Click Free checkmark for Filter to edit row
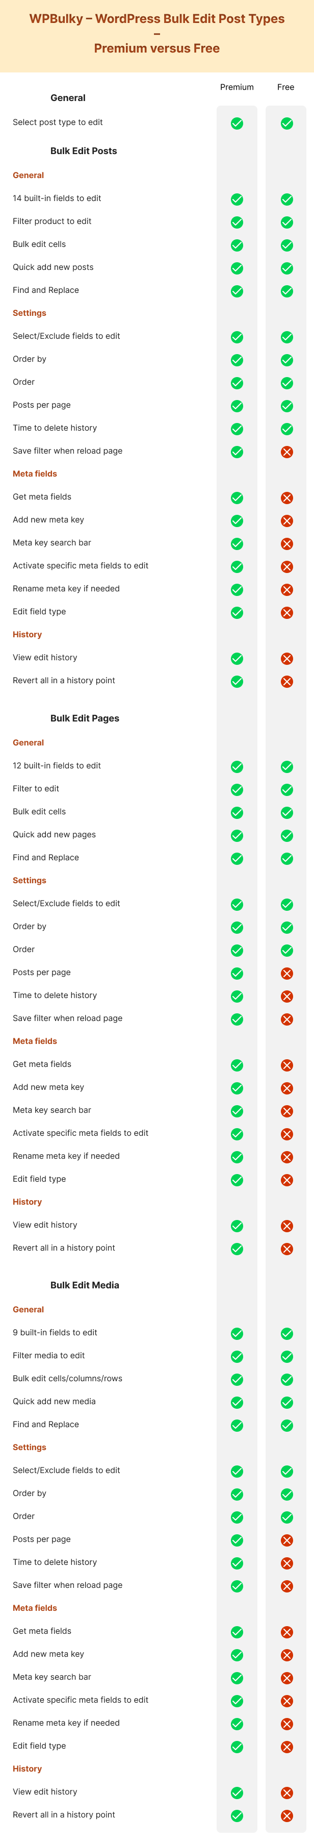314x1843 pixels. click(287, 790)
